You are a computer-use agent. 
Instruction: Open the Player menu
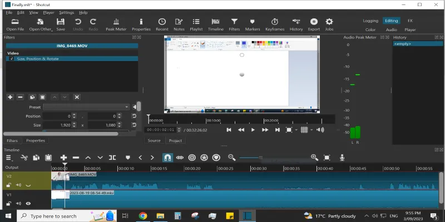48,12
